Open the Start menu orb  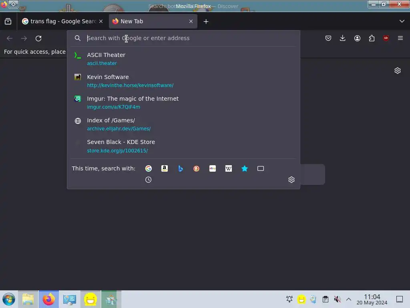point(9,299)
